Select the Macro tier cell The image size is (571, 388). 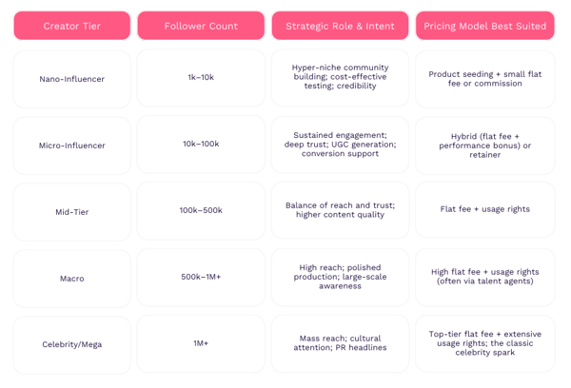(x=72, y=278)
